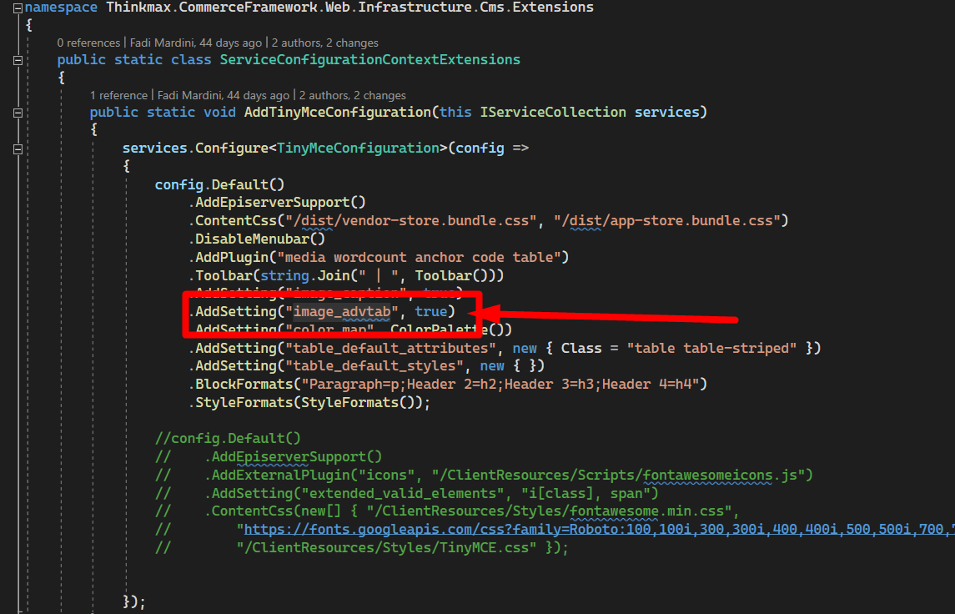The width and height of the screenshot is (955, 614).
Task: Open the '1 reference' CodeLens above the method
Action: (x=119, y=95)
